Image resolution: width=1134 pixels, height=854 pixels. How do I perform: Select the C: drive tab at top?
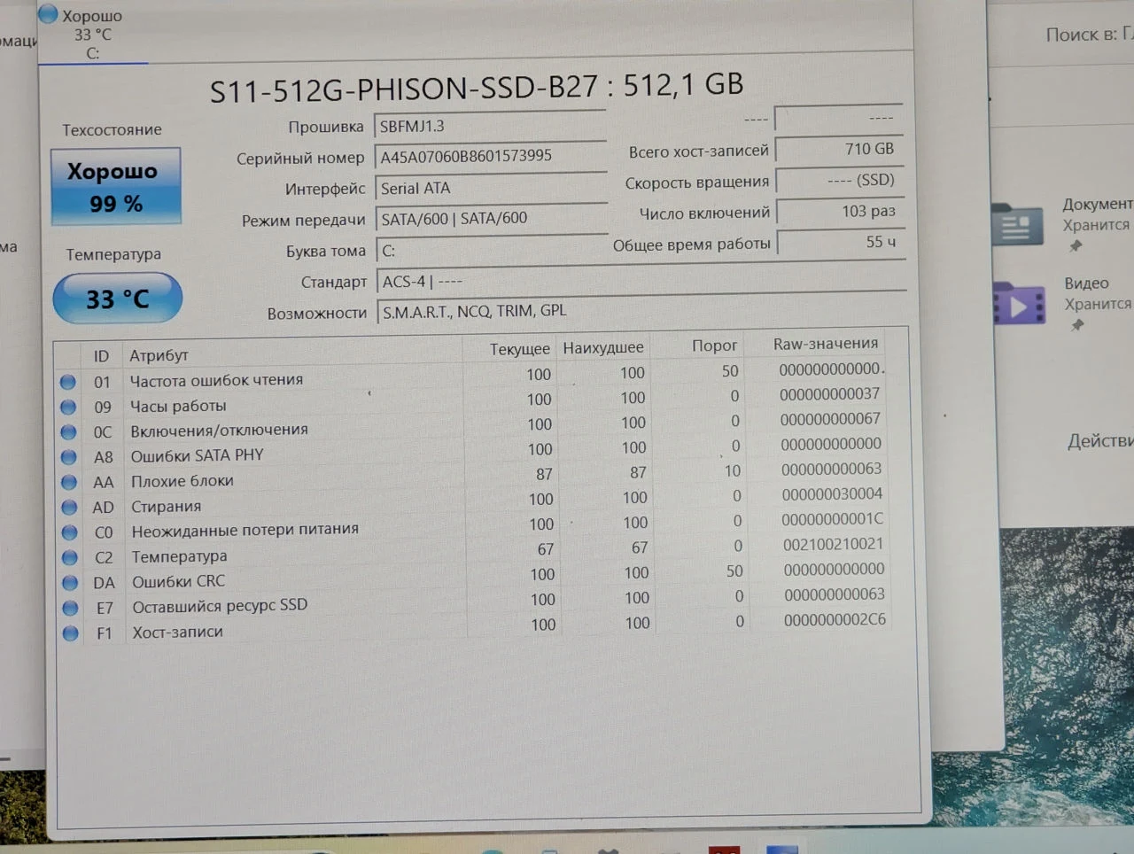93,34
